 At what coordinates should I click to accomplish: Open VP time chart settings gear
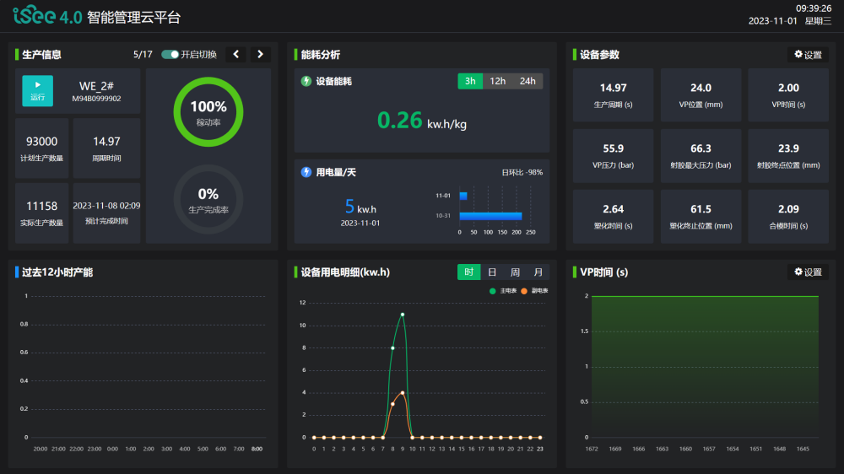808,272
